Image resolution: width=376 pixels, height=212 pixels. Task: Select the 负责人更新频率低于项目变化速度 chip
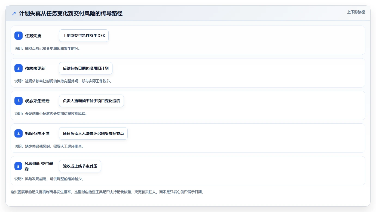pos(91,101)
